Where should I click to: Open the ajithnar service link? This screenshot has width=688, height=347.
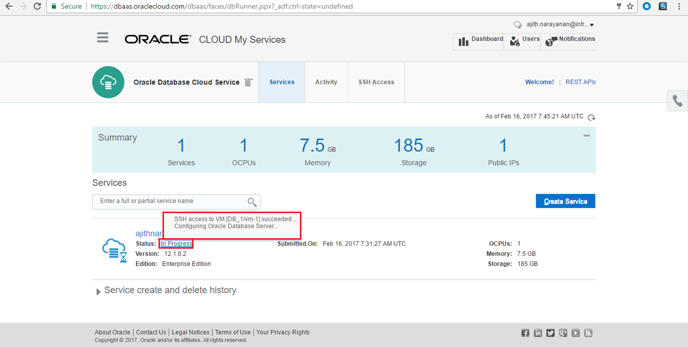coord(149,234)
